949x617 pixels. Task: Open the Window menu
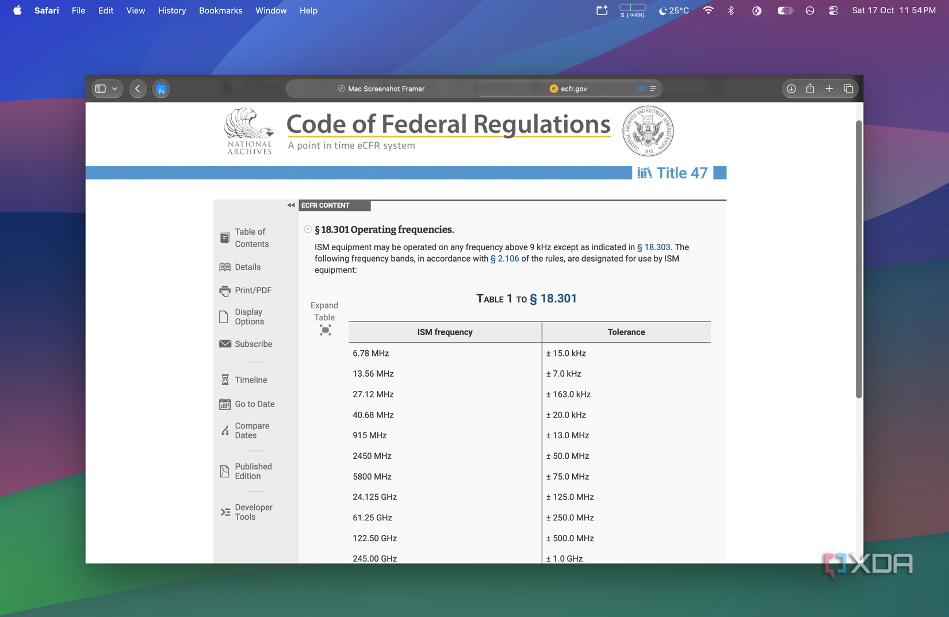[x=271, y=10]
